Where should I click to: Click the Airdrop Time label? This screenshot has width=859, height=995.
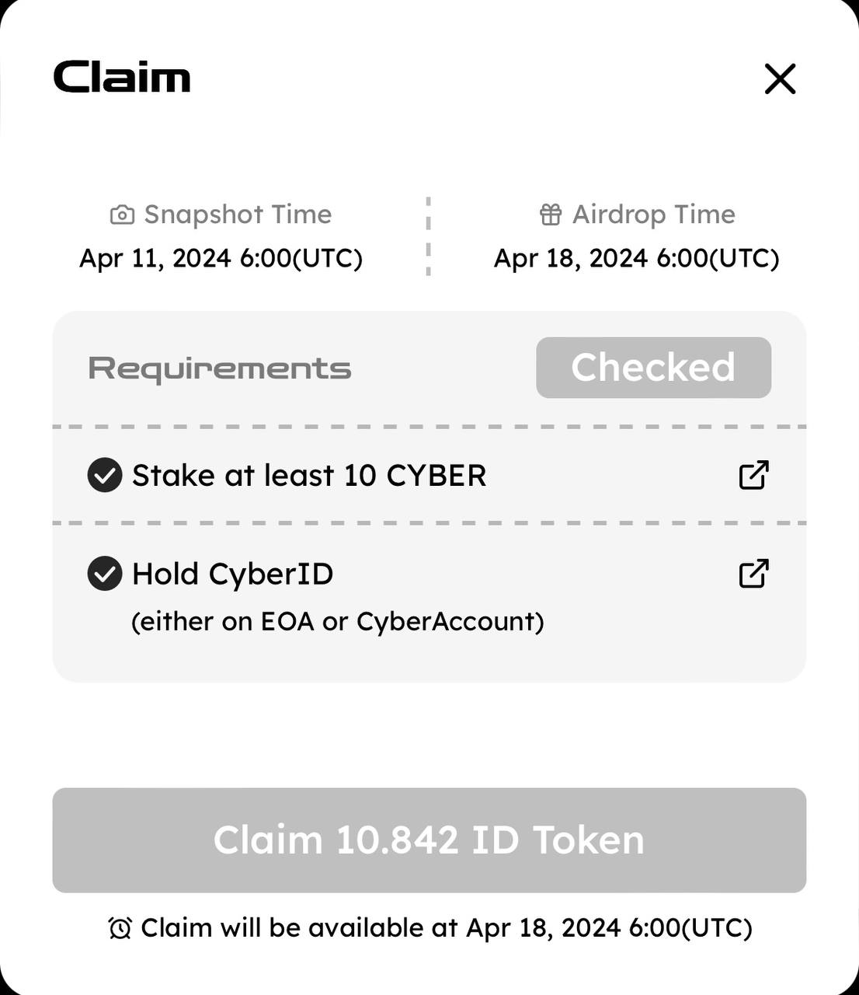click(x=653, y=215)
